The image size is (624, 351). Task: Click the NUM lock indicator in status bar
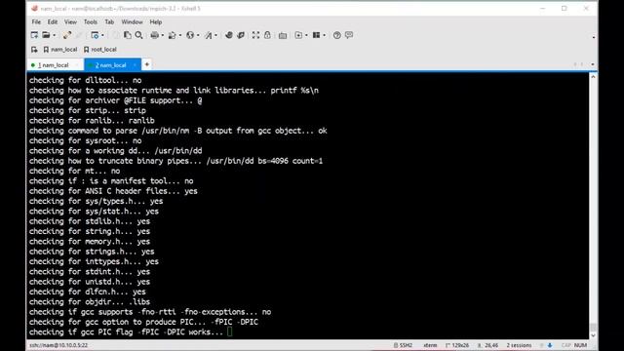pyautogui.click(x=581, y=345)
